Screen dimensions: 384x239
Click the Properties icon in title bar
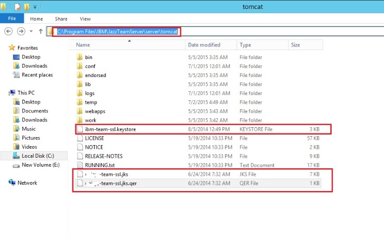coord(17,7)
